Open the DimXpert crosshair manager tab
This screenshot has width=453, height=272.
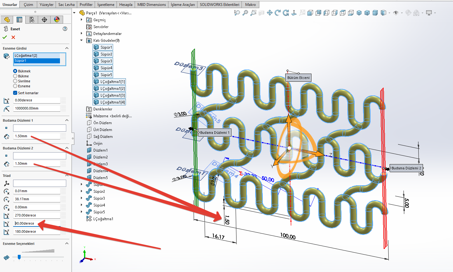pyautogui.click(x=44, y=20)
